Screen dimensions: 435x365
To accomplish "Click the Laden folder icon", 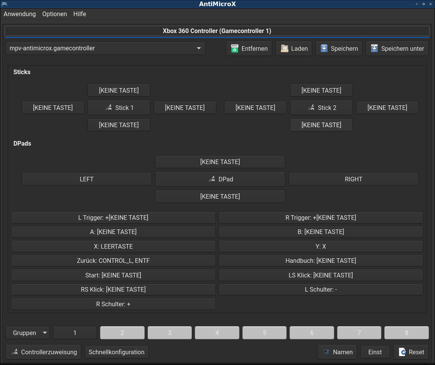I will pyautogui.click(x=284, y=48).
